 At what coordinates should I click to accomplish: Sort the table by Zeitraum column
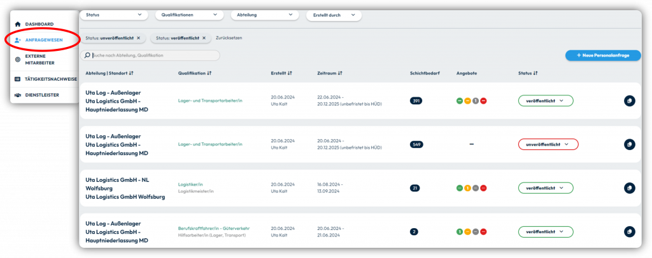coord(330,73)
